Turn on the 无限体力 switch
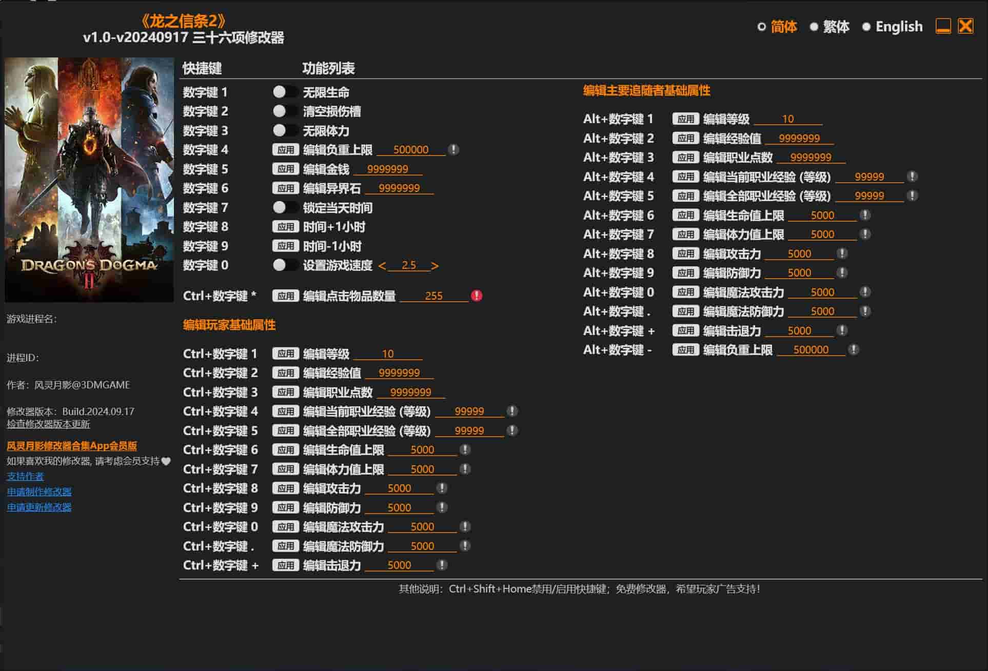 coord(285,131)
